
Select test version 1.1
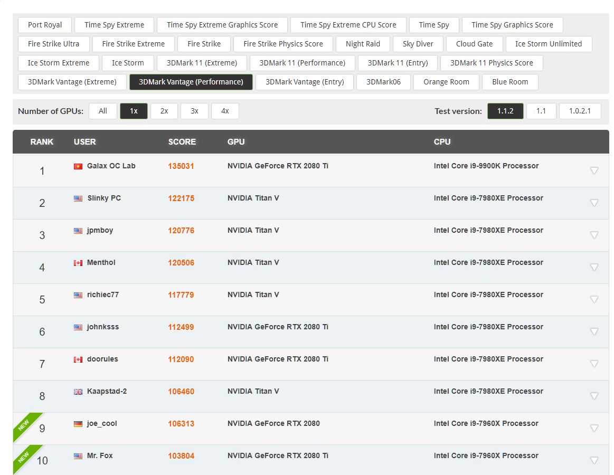click(x=541, y=111)
